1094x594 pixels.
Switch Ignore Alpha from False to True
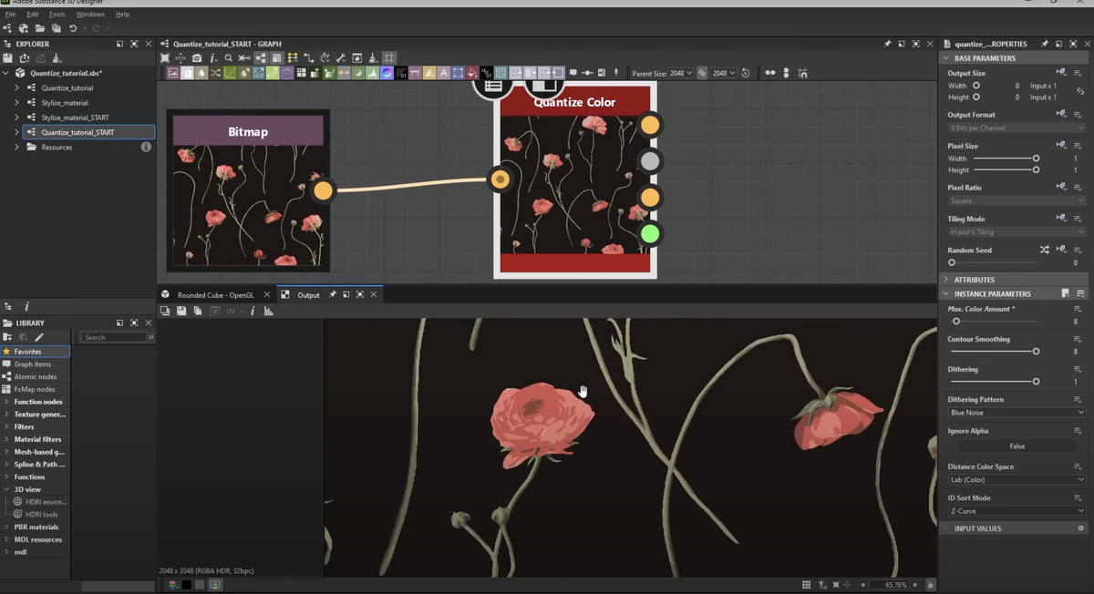point(1015,445)
